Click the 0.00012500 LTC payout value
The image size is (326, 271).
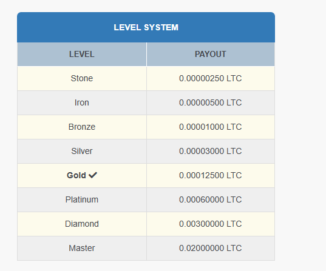tap(211, 175)
